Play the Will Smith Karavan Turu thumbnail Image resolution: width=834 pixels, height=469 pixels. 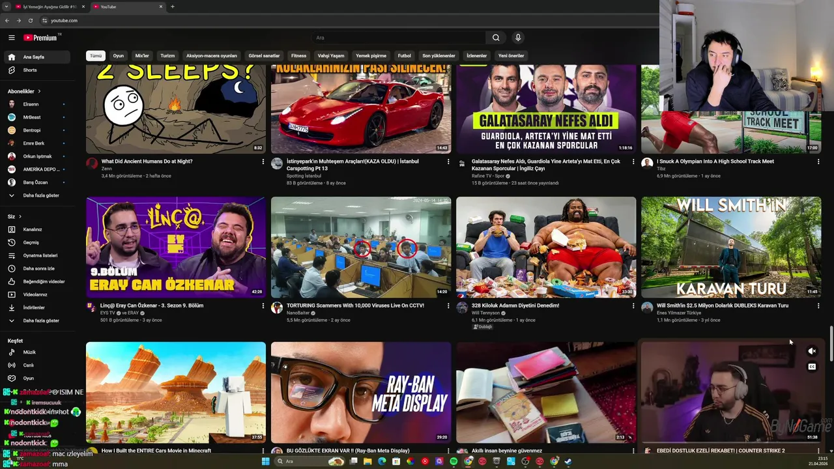731,247
